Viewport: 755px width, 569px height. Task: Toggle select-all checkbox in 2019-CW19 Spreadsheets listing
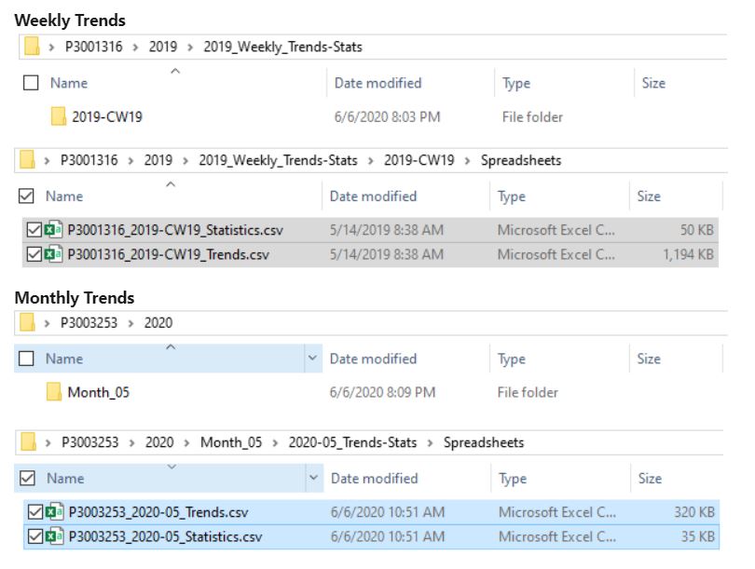[x=26, y=196]
